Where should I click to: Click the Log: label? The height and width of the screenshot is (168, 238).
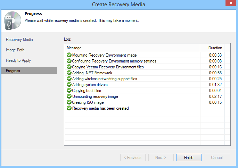tap(67, 39)
